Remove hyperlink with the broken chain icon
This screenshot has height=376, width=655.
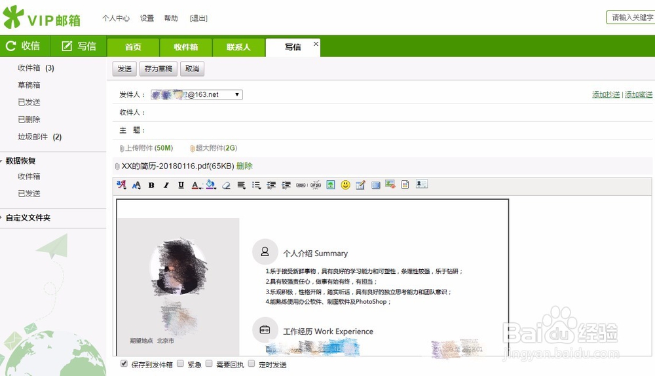[316, 185]
